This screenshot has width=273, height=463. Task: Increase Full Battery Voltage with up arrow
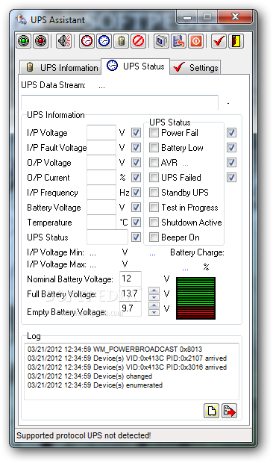click(154, 290)
